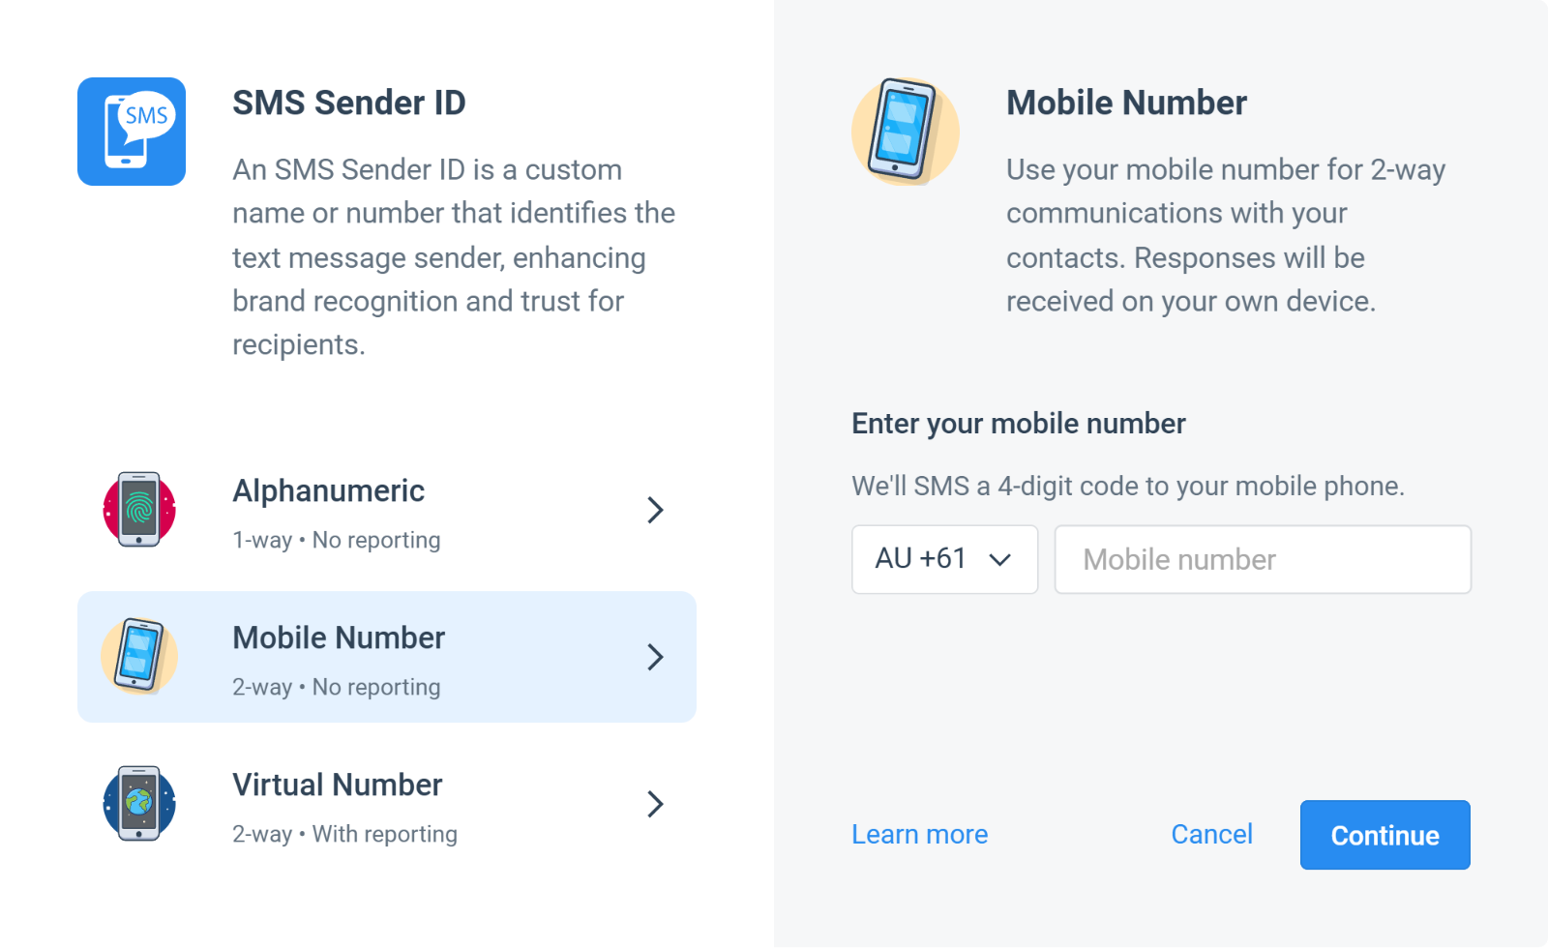Open Virtual Number via its right chevron arrow
The width and height of the screenshot is (1548, 948).
(x=655, y=804)
